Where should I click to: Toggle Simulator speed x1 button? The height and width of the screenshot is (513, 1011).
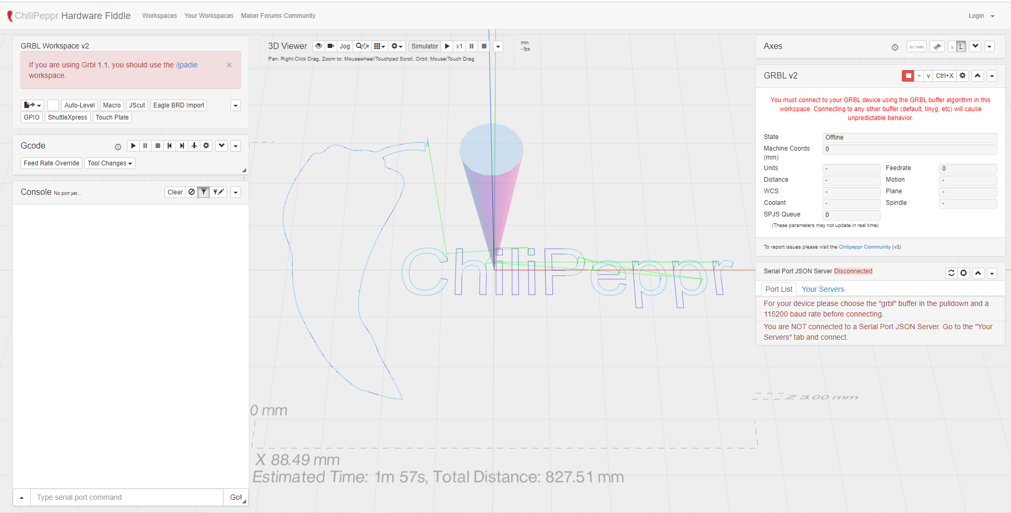tap(459, 46)
